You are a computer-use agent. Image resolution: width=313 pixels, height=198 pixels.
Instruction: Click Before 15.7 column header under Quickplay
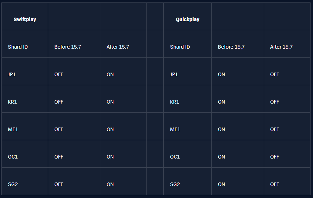click(231, 47)
